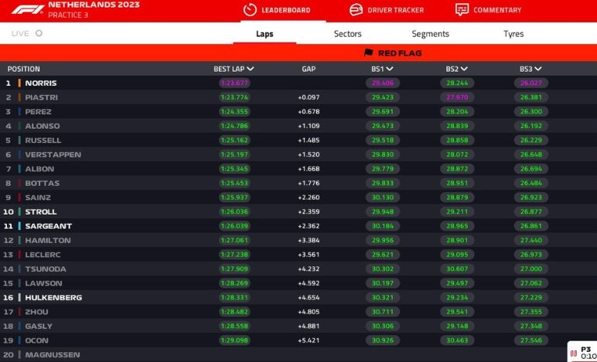Toggle the LIVE indicator

pyautogui.click(x=39, y=34)
